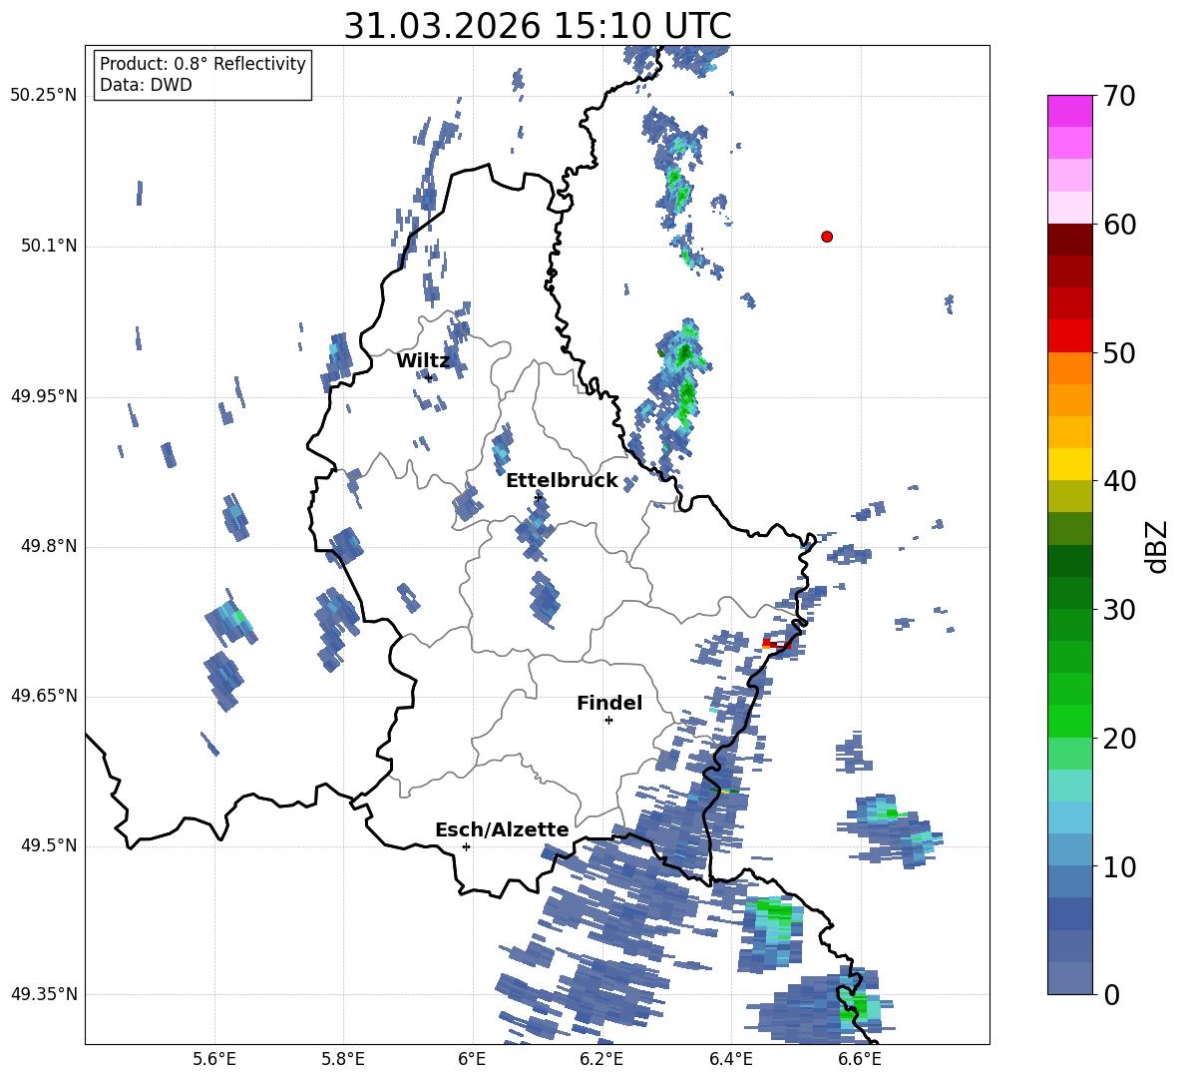Click the 49.65°N latitude label

[43, 696]
